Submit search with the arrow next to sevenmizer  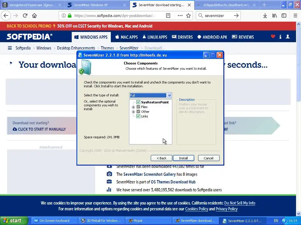coord(236,16)
